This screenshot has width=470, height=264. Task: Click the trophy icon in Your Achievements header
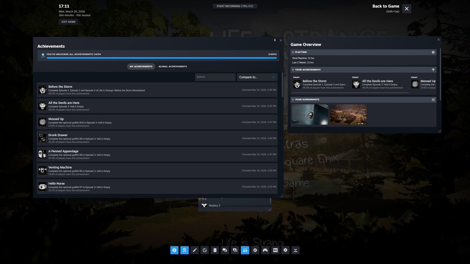point(433,70)
